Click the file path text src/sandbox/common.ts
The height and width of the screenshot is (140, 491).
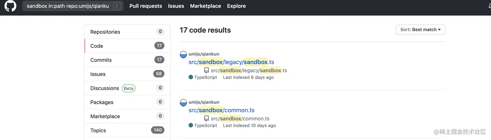click(x=240, y=119)
